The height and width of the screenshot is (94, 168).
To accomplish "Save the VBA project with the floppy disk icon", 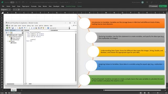I will [x=13, y=28].
